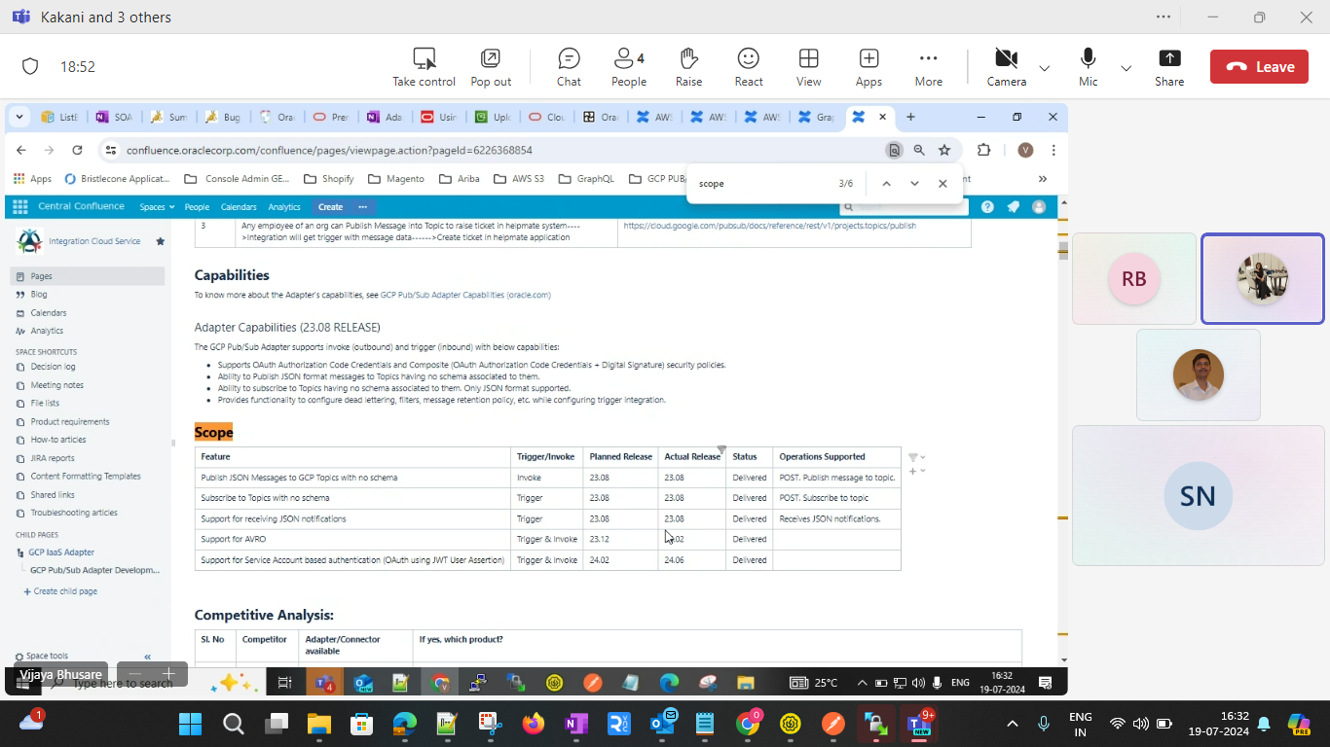Go to next find result arrow
This screenshot has width=1330, height=747.
coord(914,183)
